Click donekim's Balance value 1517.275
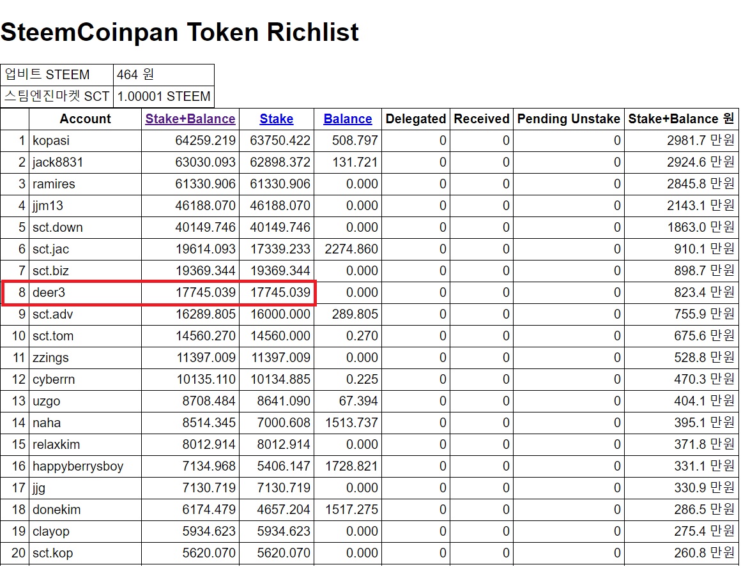The height and width of the screenshot is (567, 741). (351, 510)
